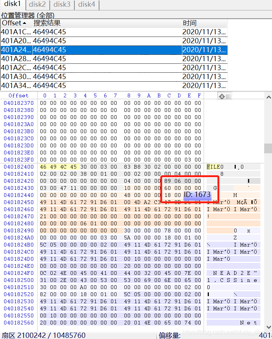Image resolution: width=272 pixels, height=339 pixels.
Task: Select the 401A2C... search result row
Action: (x=114, y=68)
